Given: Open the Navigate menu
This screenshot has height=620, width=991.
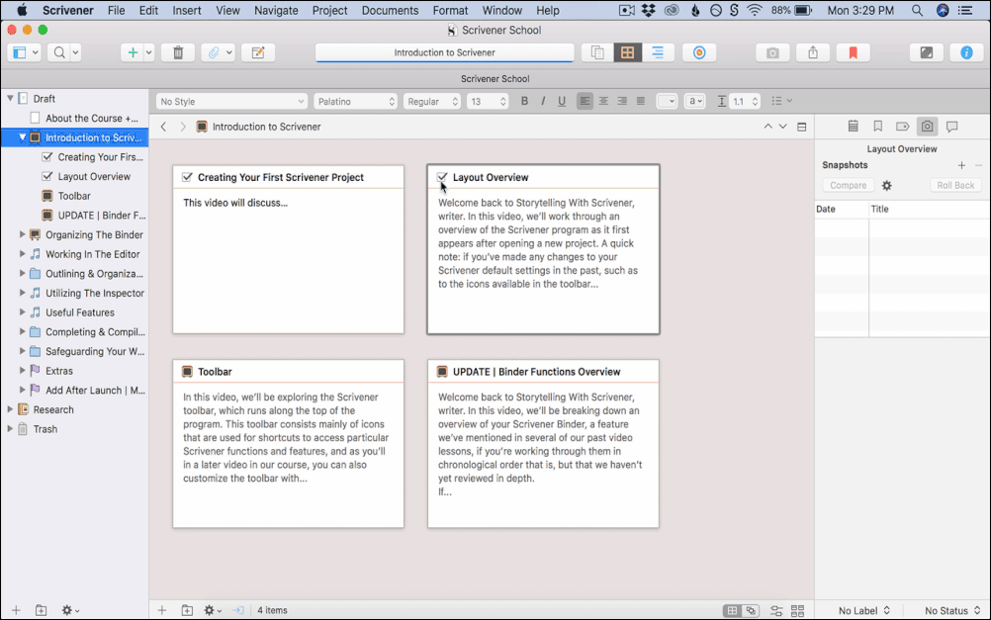Looking at the screenshot, I should (x=276, y=10).
